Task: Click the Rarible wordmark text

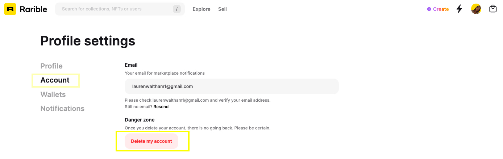Action: [33, 9]
